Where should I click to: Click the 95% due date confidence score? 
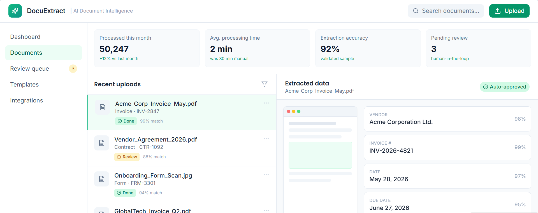520,205
